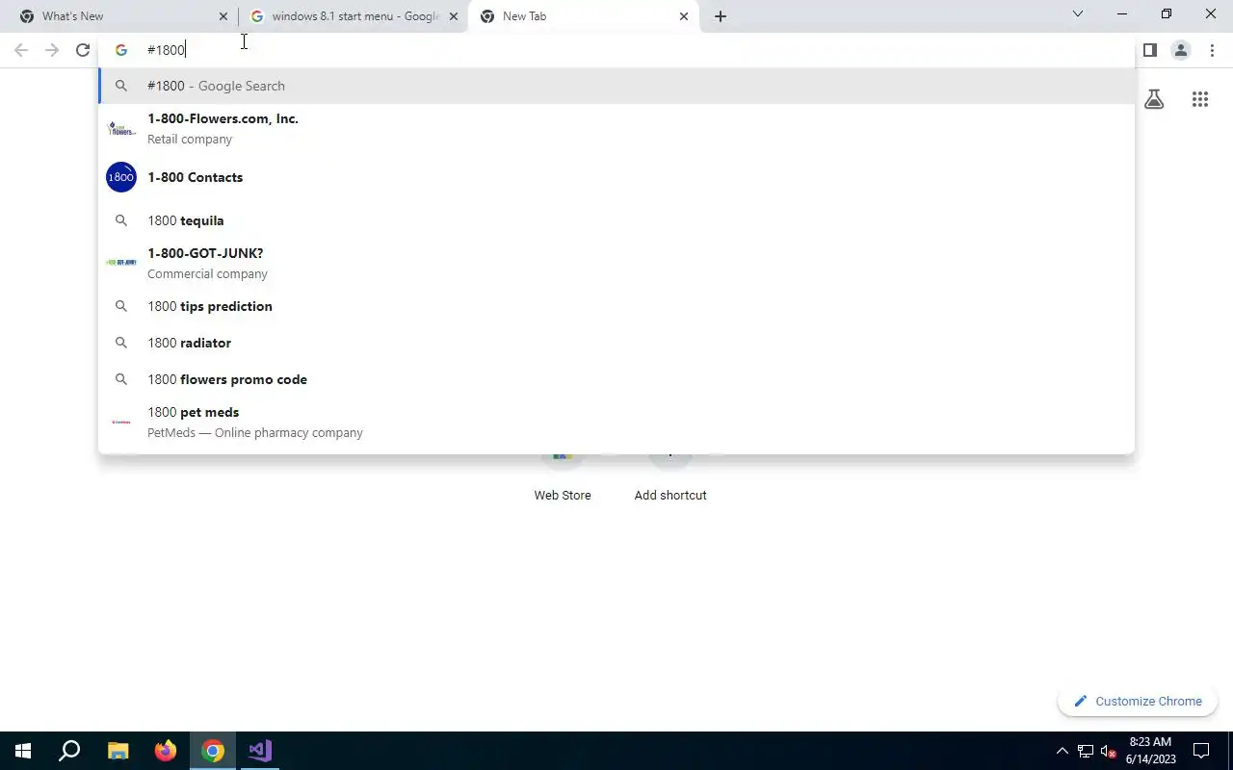Open the Chrome side panel
1233x770 pixels.
click(1149, 50)
